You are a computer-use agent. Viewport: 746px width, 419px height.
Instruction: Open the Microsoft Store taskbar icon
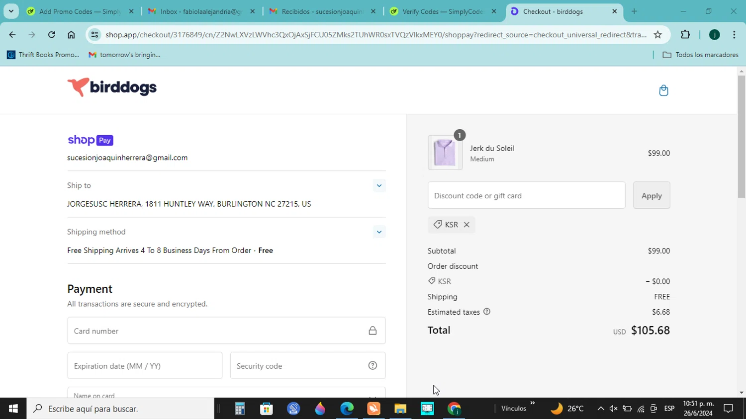pyautogui.click(x=267, y=409)
